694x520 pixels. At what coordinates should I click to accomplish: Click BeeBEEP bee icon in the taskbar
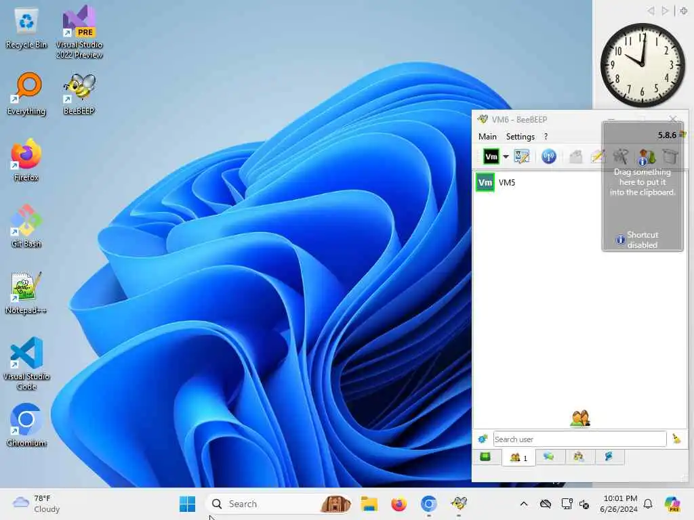(x=459, y=504)
